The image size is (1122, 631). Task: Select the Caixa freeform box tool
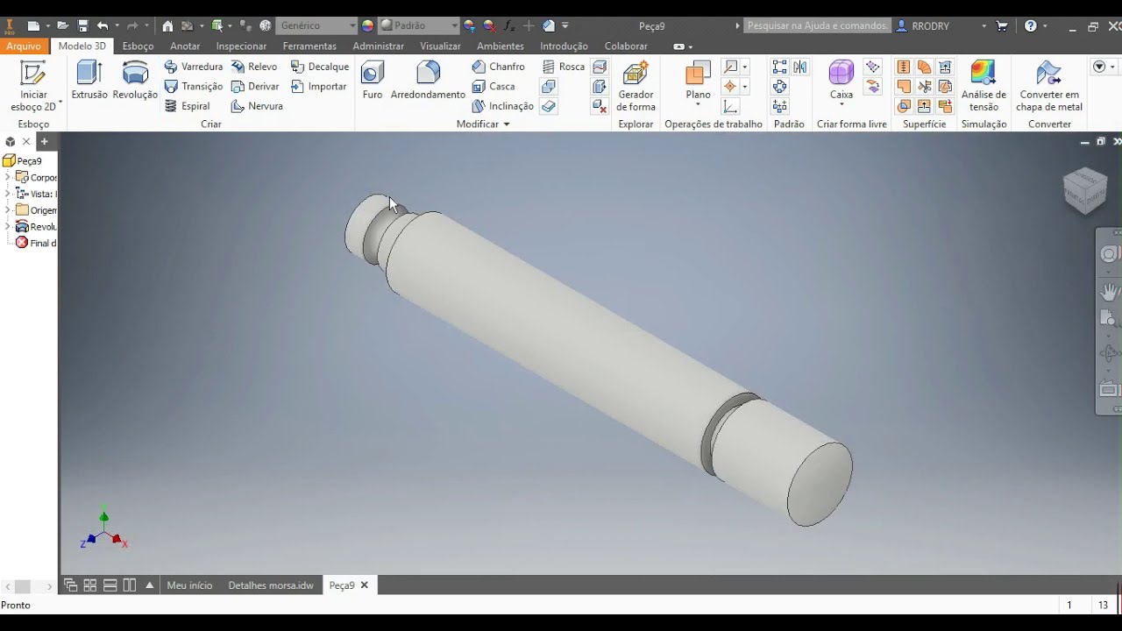[x=841, y=82]
